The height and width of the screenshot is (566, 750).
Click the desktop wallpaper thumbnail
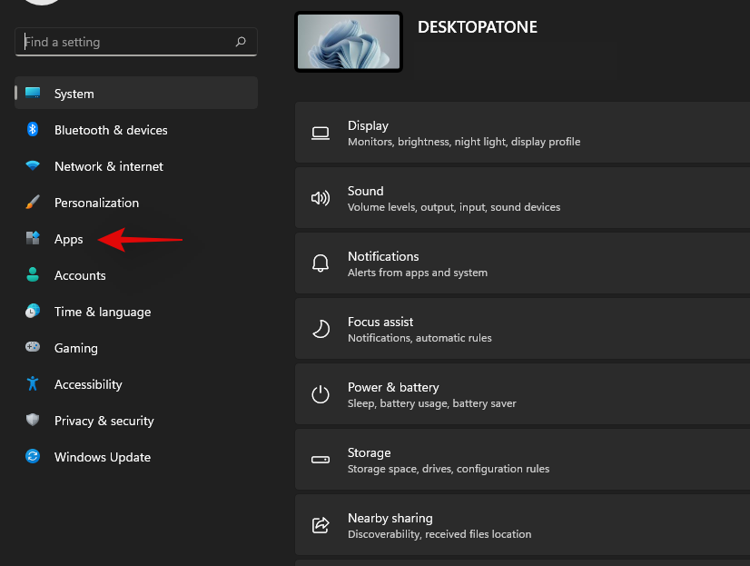[349, 42]
